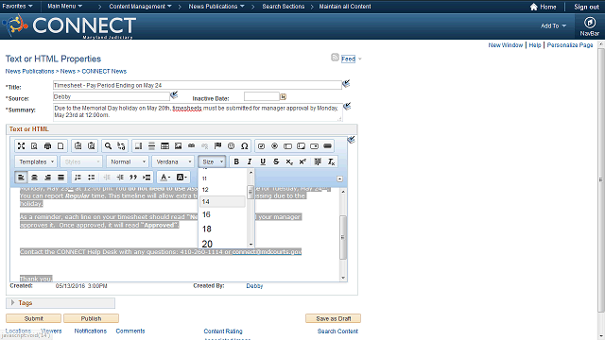Choose font size 14
Viewport: 605px width, 340px height.
(x=222, y=201)
